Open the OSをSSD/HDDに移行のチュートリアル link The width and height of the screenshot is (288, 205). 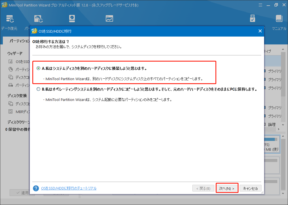(69, 188)
